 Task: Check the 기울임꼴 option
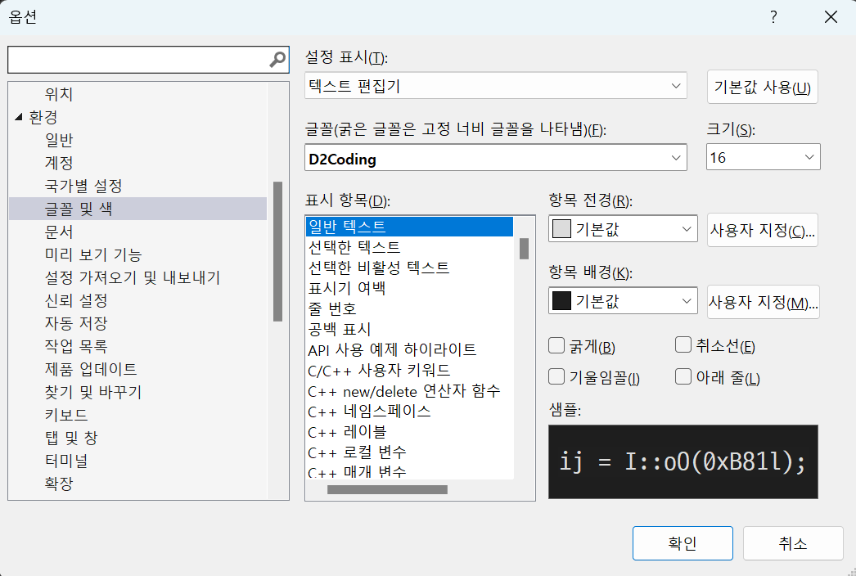[556, 377]
